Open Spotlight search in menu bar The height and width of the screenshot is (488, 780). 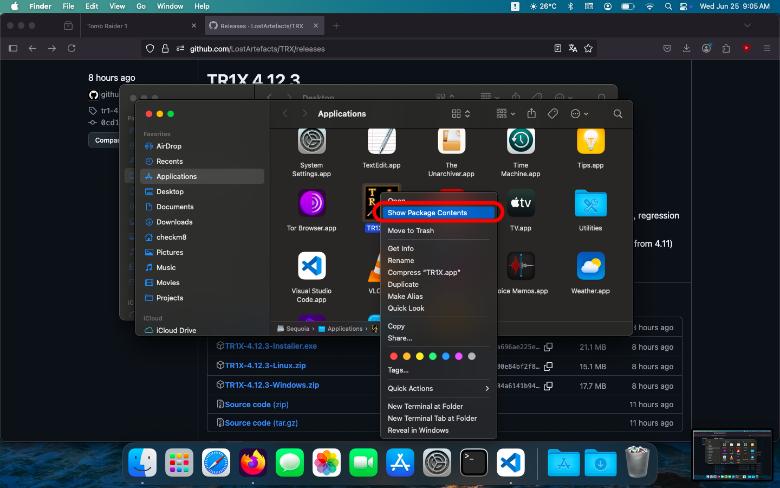click(668, 6)
